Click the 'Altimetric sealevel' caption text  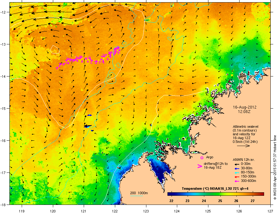coord(246,127)
